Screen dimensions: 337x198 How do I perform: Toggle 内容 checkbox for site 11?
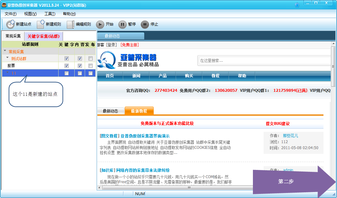tap(80, 73)
